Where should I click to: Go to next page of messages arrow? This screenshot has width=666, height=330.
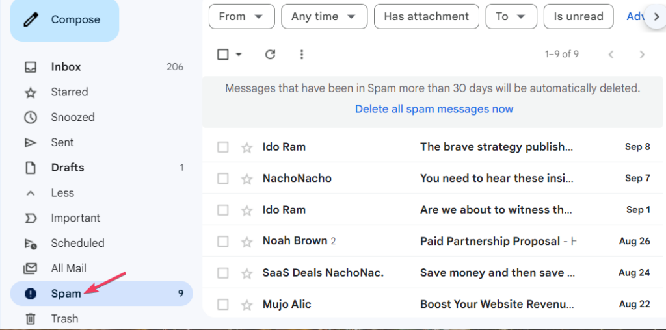(642, 55)
